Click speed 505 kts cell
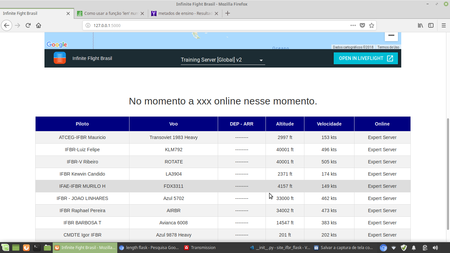The height and width of the screenshot is (253, 450). click(x=329, y=162)
